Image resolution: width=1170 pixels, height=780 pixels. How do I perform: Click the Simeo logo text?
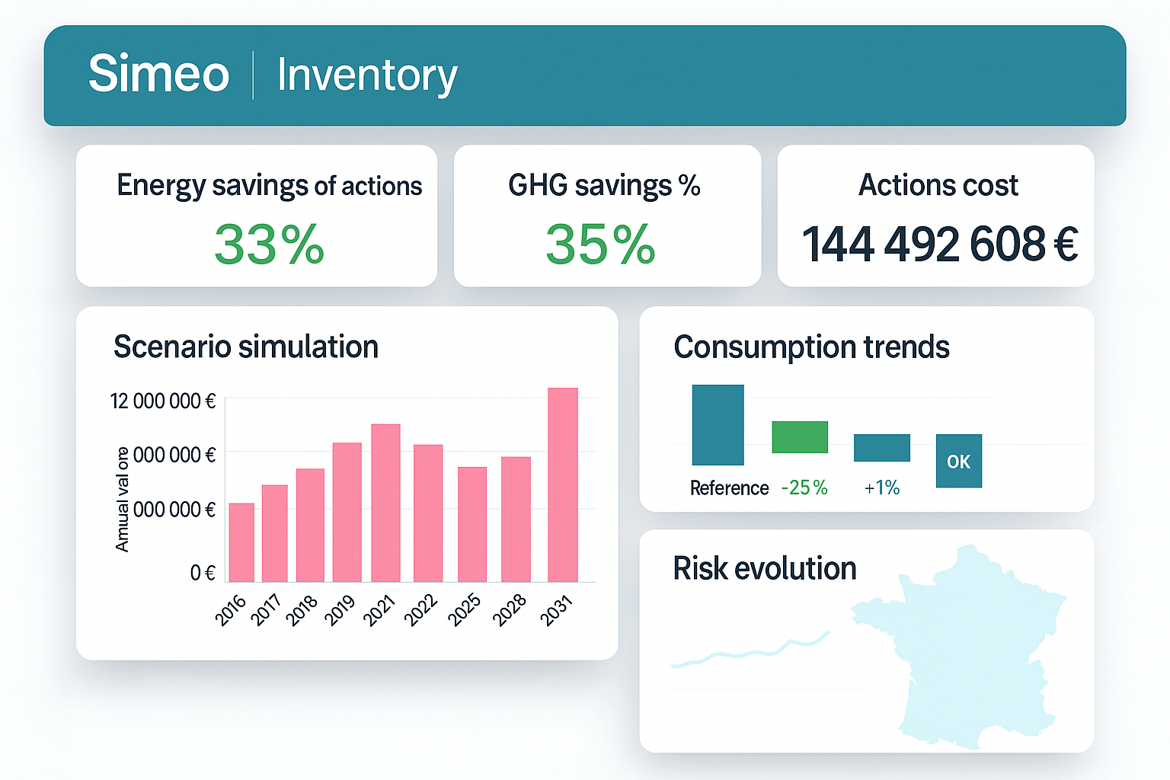point(158,74)
